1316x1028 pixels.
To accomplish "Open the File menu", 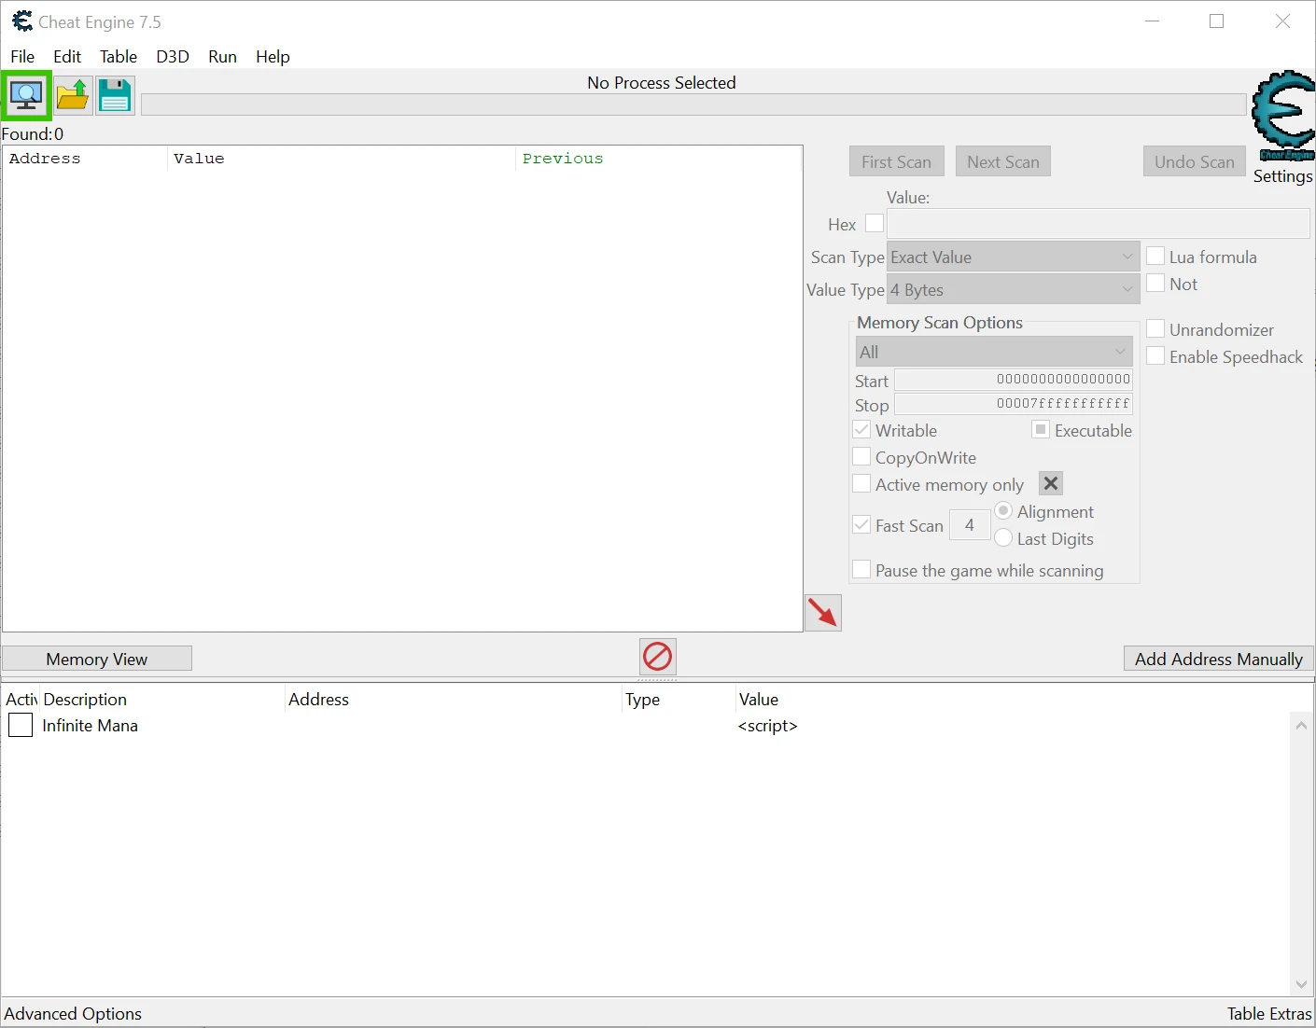I will point(22,56).
